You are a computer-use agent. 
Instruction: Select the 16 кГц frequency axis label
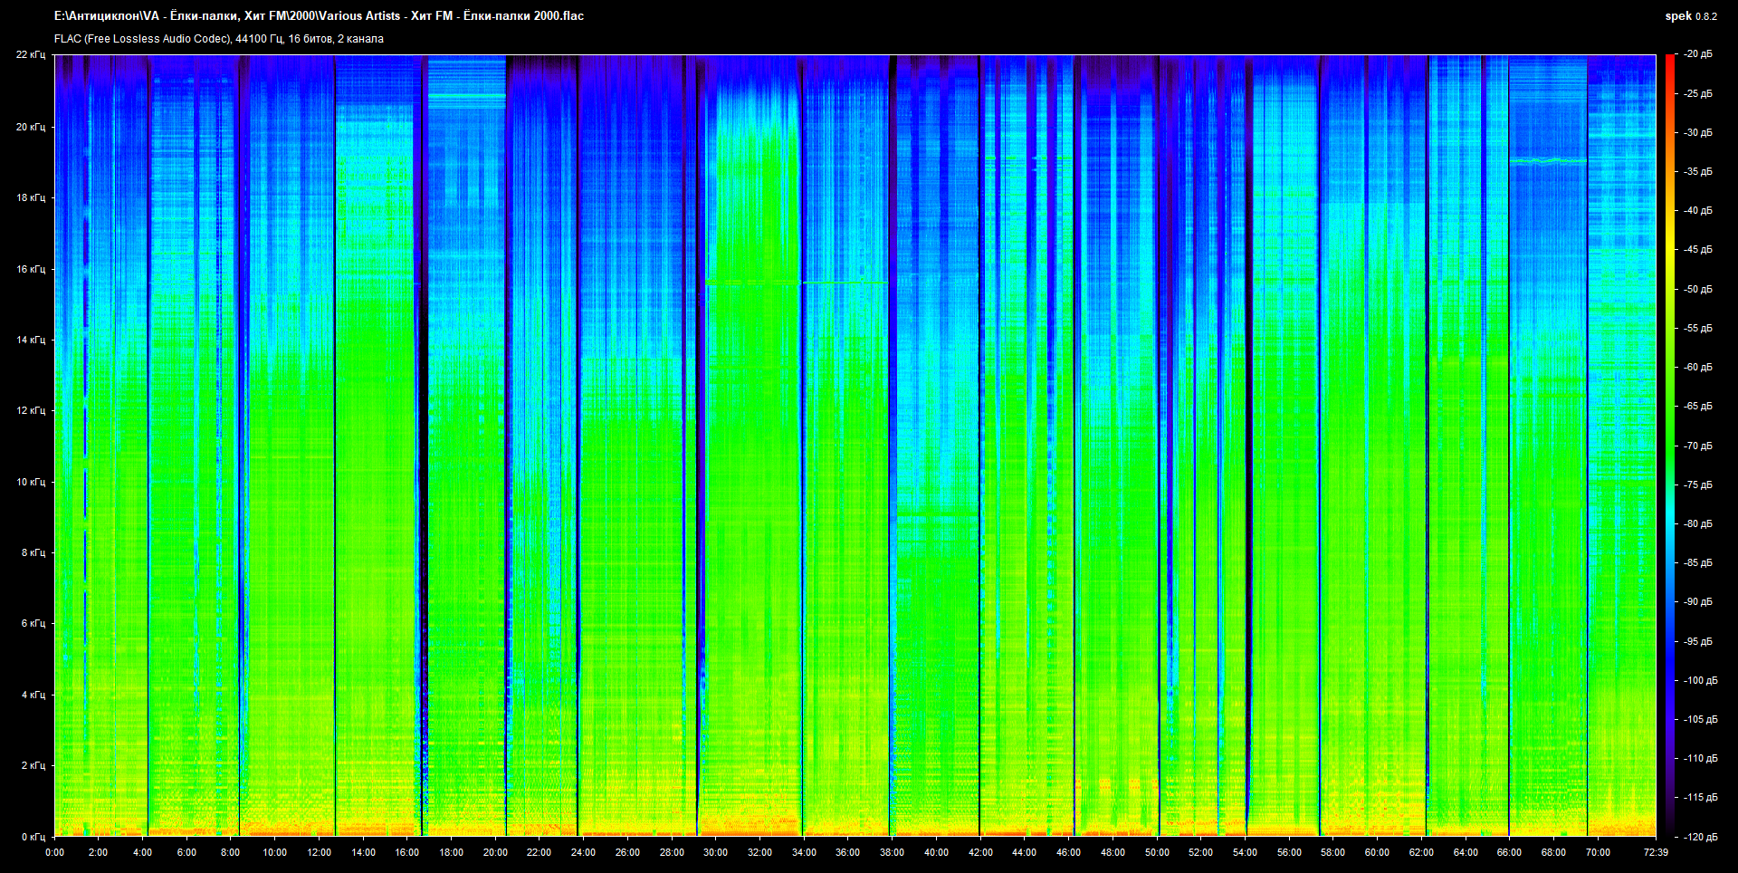(31, 269)
